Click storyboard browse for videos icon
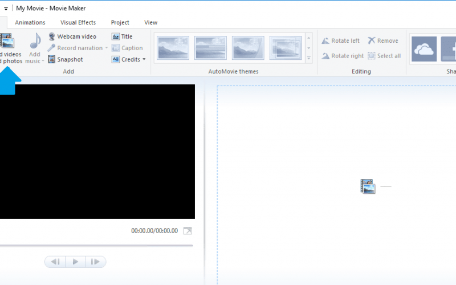 point(368,186)
